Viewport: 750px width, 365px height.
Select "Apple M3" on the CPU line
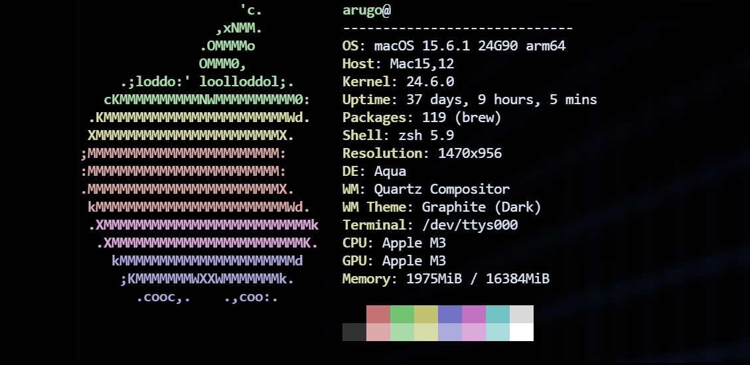coord(413,243)
